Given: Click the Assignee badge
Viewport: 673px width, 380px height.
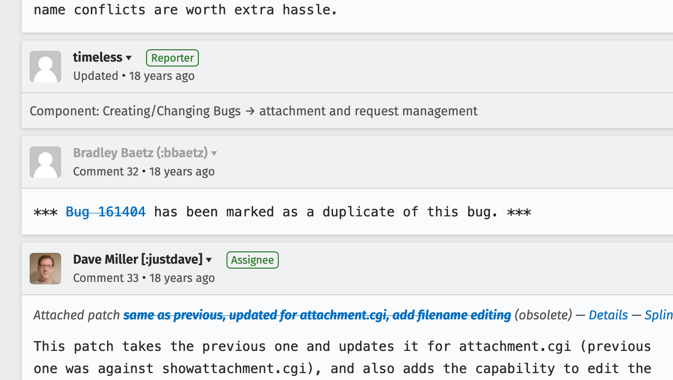Looking at the screenshot, I should (x=253, y=260).
